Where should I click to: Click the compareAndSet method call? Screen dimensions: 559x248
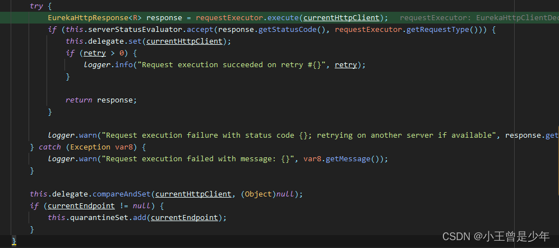[122, 194]
